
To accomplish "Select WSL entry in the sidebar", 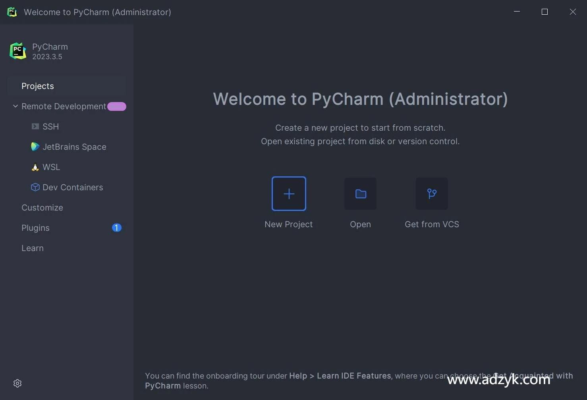I will 51,167.
